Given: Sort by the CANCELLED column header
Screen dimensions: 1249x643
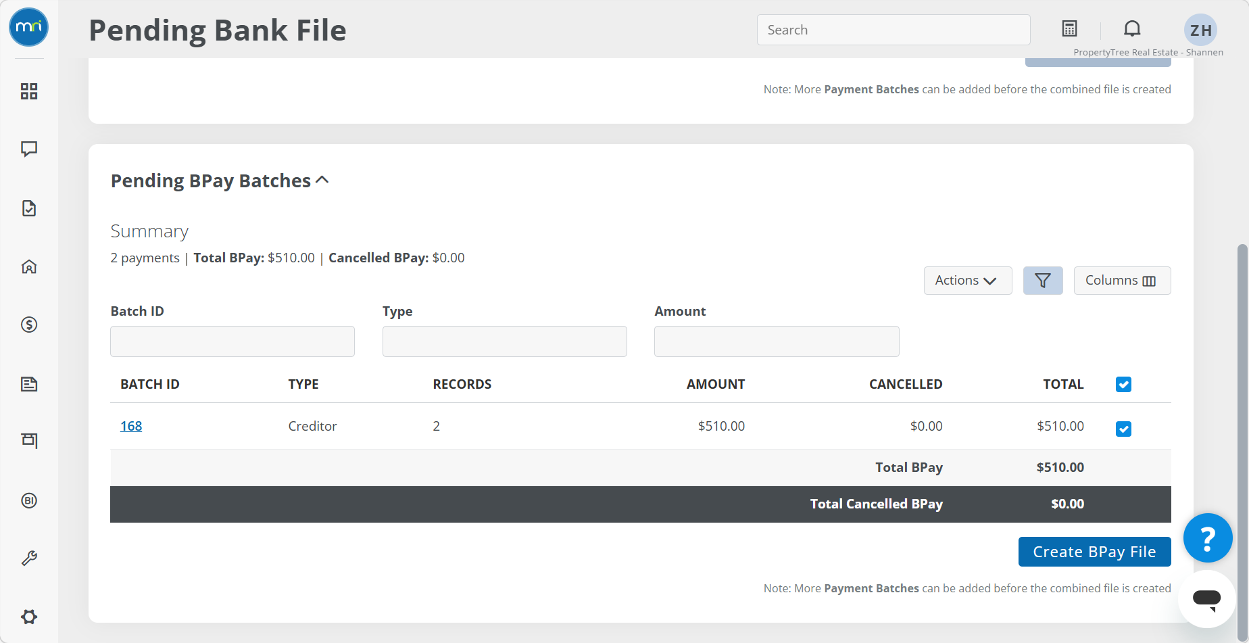Looking at the screenshot, I should [906, 384].
